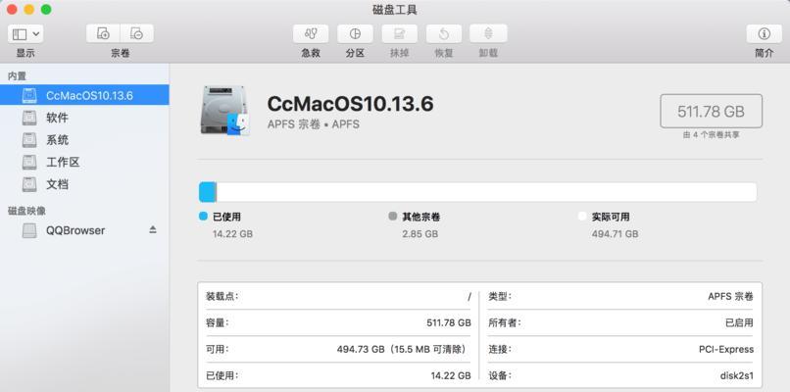Viewport: 790px width, 392px height.
Task: Click the gray 其他宗卷 legend dot
Action: coord(393,217)
